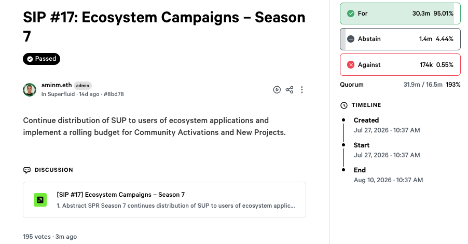468x244 pixels.
Task: Open the share icon
Action: click(x=289, y=90)
